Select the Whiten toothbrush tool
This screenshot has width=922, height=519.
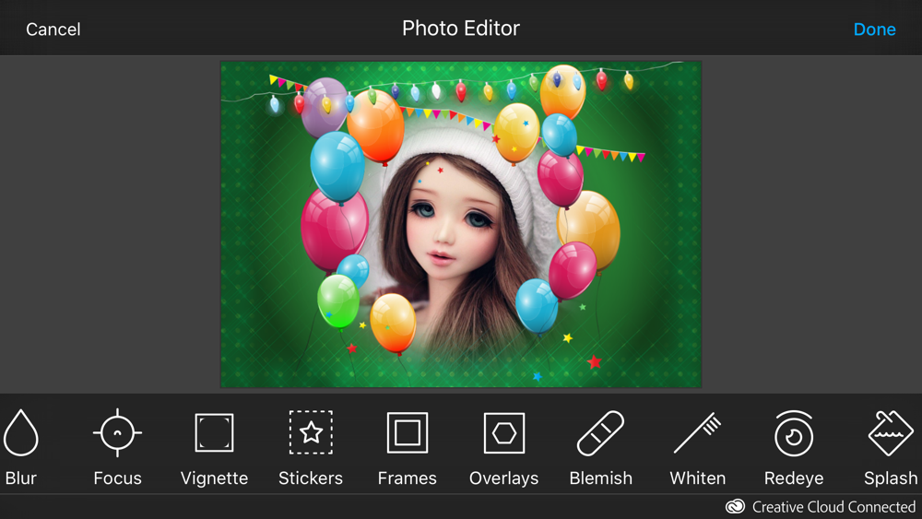tap(697, 433)
